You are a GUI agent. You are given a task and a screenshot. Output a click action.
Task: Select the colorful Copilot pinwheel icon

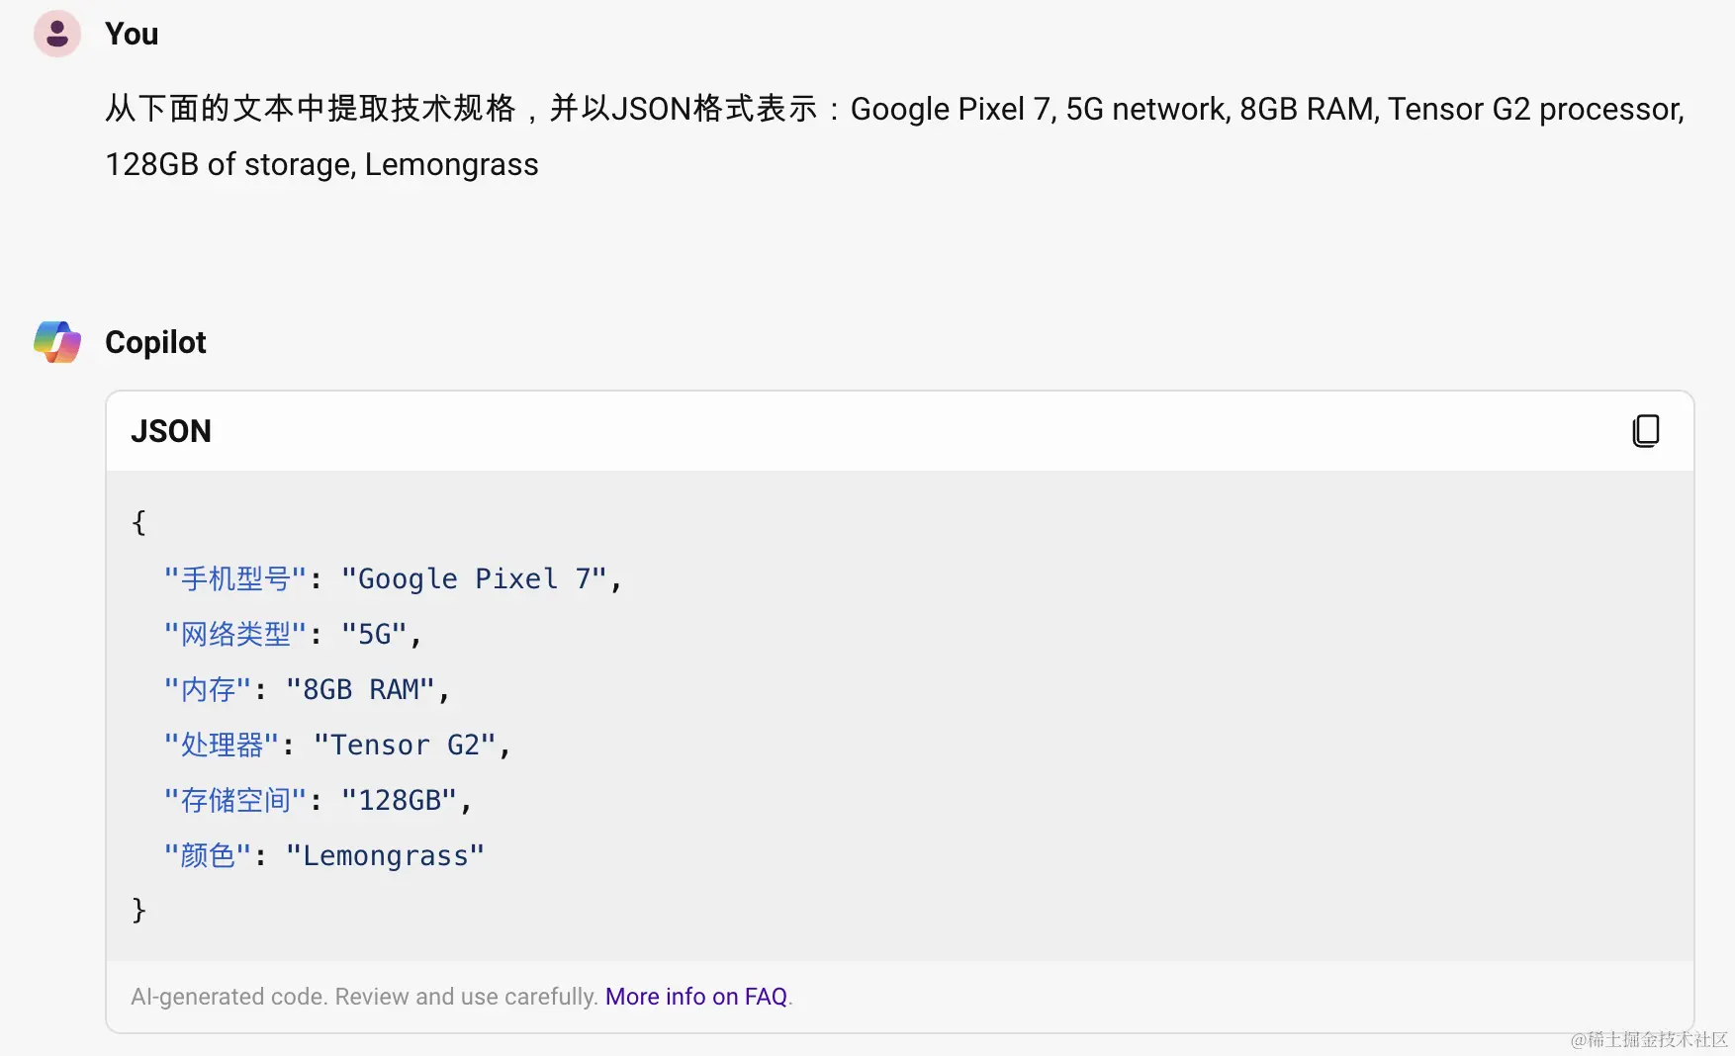pos(56,342)
